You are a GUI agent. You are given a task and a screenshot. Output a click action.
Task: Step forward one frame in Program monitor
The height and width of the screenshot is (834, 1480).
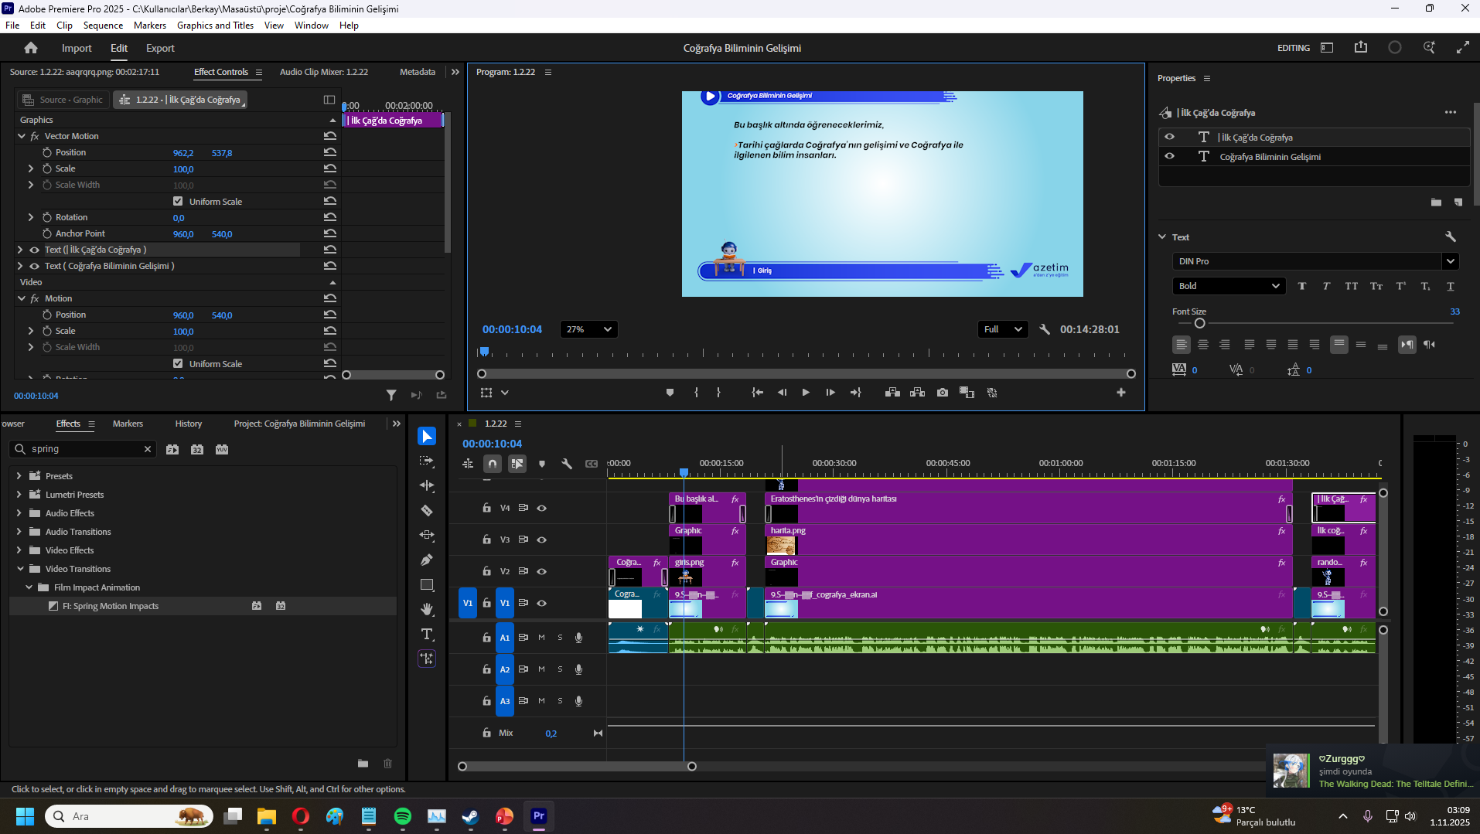point(830,393)
